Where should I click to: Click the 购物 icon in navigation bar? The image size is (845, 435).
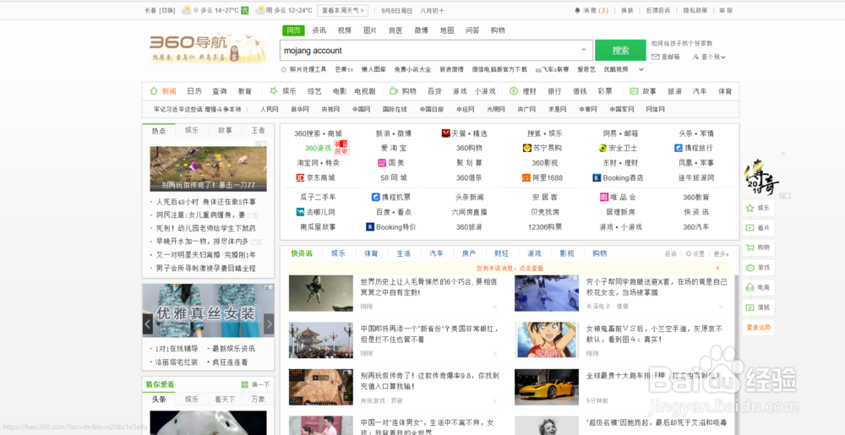point(394,91)
